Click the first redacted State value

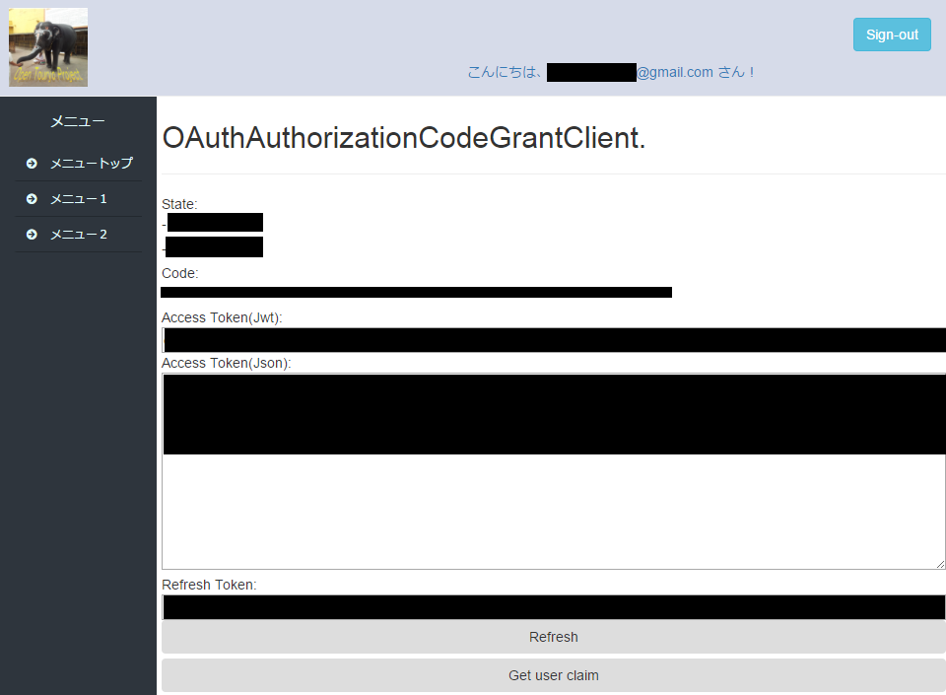click(214, 222)
